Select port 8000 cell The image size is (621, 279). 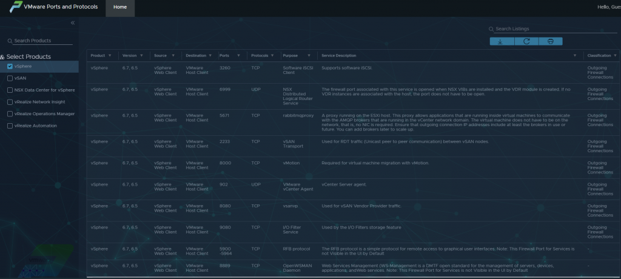click(x=225, y=163)
